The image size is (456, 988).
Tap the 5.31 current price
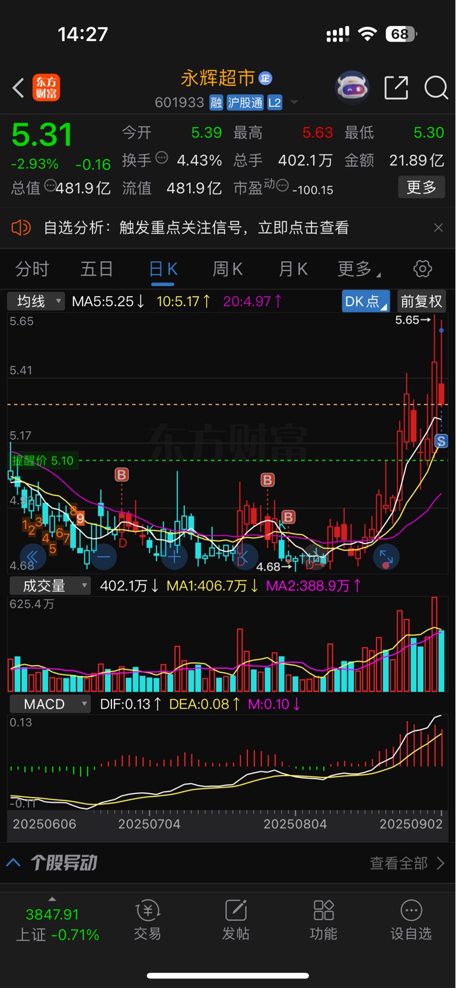pos(42,135)
